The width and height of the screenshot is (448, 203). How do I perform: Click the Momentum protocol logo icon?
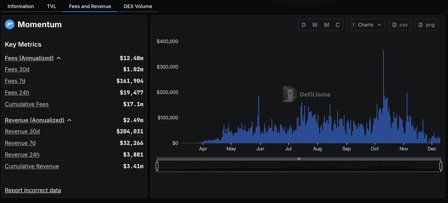pos(9,25)
